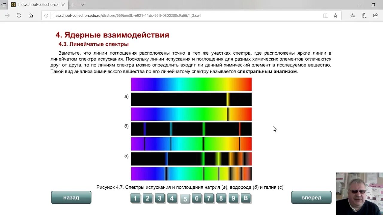
Task: Select the files.school-collection.edu tab
Action: pos(38,4)
